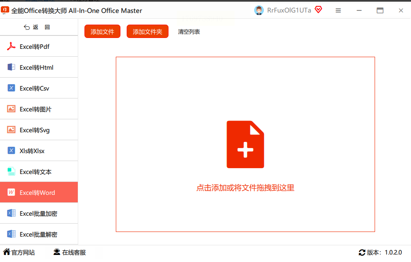Screen dimensions: 411x262
Task: Click the Excel转Csv blue X icon
Action: point(11,88)
